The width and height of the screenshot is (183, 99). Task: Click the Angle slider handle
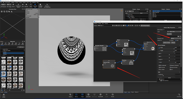180,63
